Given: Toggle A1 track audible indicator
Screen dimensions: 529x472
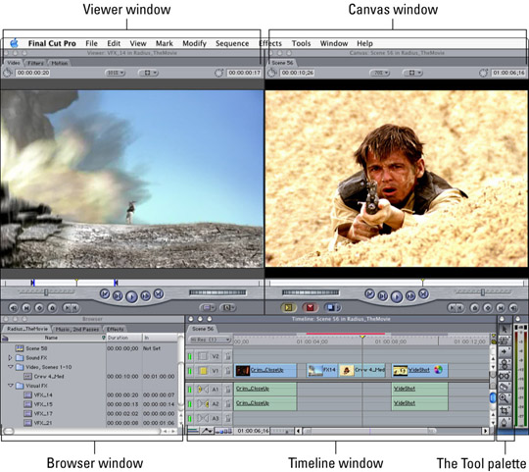Looking at the screenshot, I should pyautogui.click(x=190, y=390).
